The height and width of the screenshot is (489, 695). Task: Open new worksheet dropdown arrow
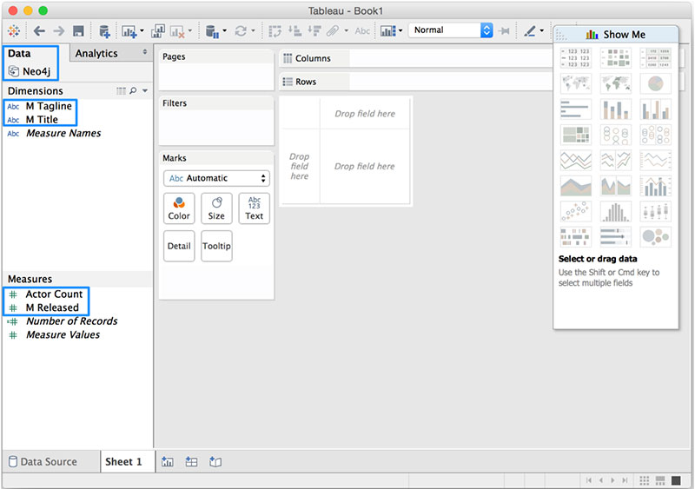(142, 30)
